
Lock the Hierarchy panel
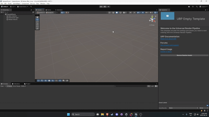[x=31, y=10]
